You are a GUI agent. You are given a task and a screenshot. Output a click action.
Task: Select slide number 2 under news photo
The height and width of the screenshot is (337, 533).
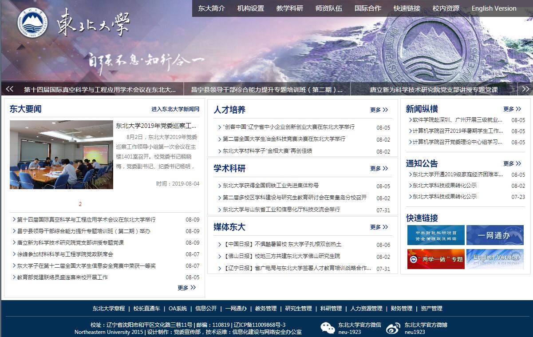click(x=80, y=204)
